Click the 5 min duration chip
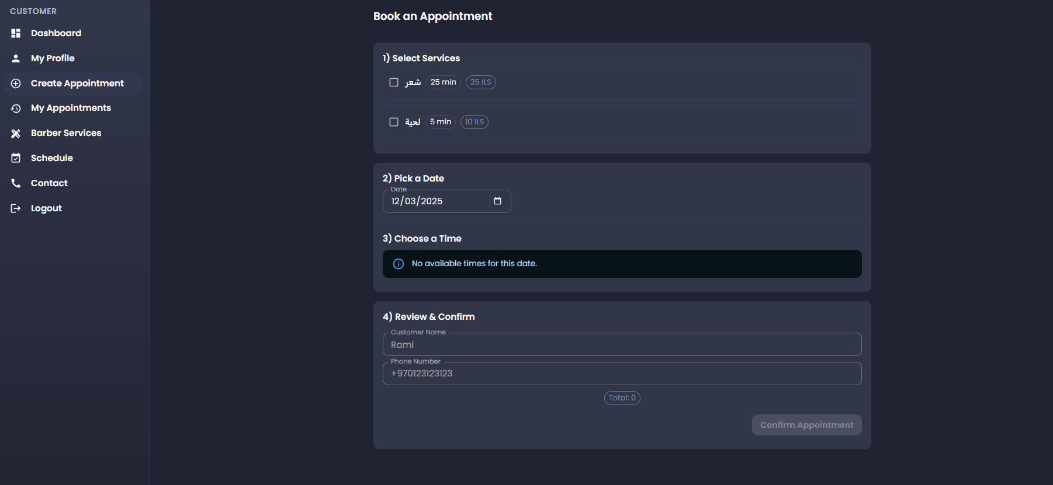This screenshot has height=485, width=1053. coord(441,122)
